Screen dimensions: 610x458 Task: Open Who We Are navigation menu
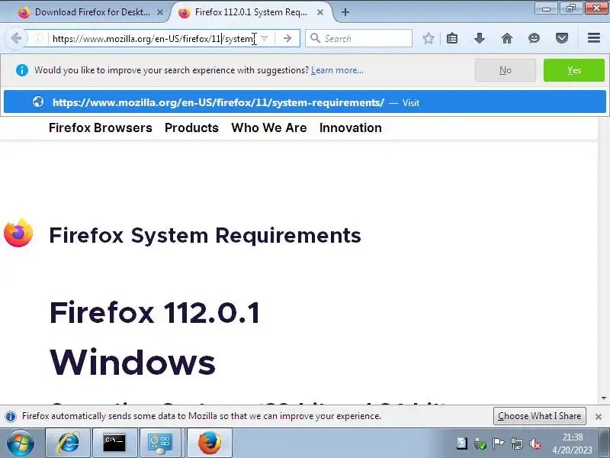point(269,127)
